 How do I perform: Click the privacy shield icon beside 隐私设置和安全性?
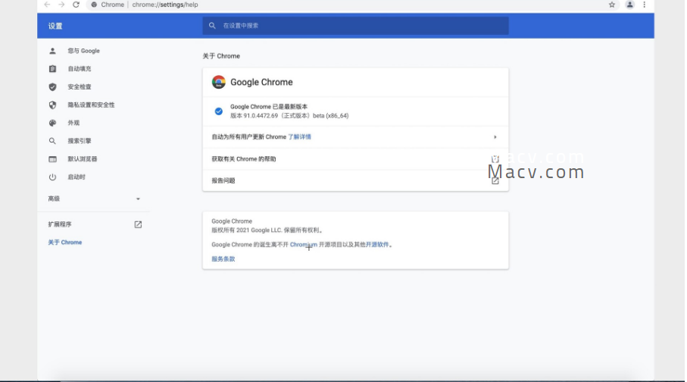[52, 105]
